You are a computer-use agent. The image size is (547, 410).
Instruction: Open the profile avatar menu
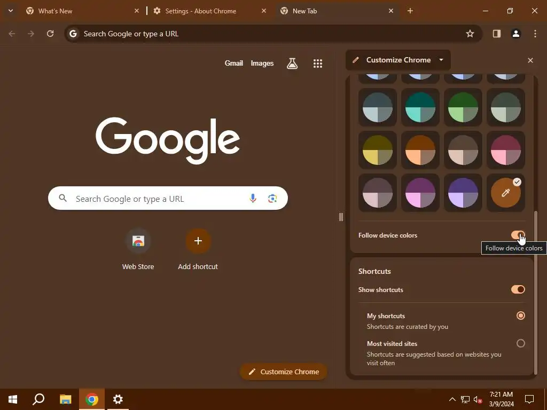point(516,34)
